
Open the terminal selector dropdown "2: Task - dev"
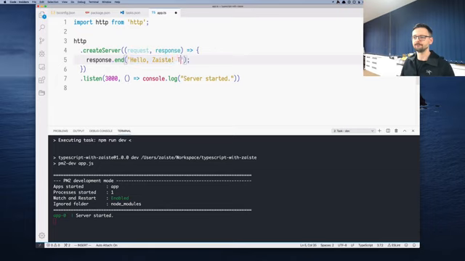(x=353, y=130)
